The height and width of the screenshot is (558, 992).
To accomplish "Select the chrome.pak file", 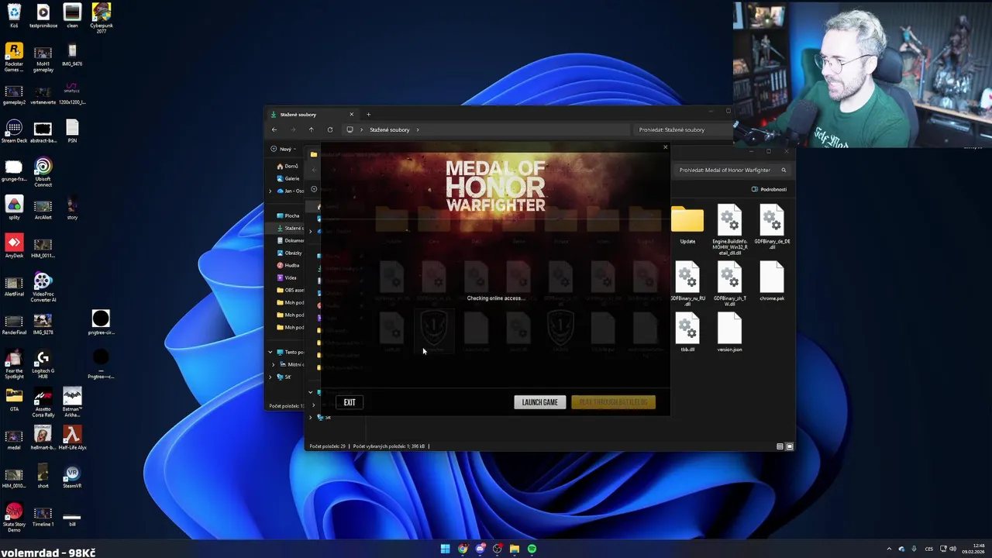I will coord(772,281).
